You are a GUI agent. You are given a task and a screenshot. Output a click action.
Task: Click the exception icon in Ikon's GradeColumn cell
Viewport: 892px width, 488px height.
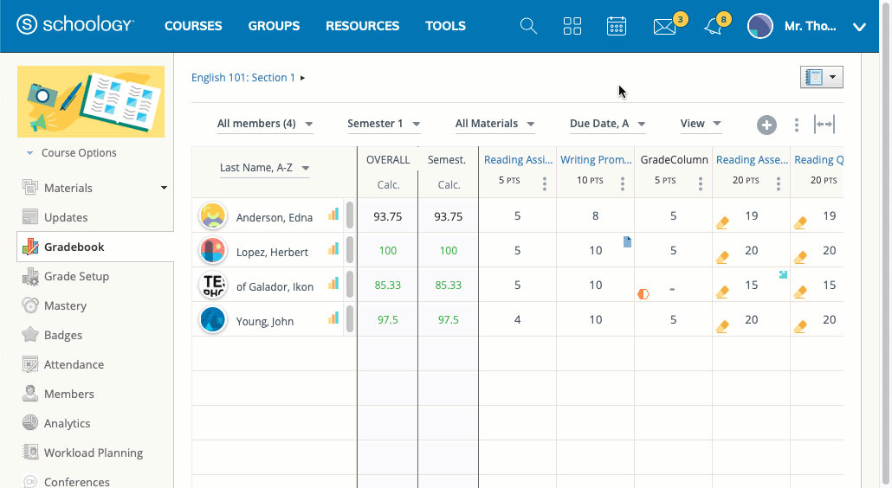643,293
